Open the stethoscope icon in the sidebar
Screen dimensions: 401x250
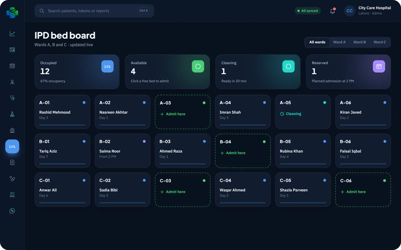12,98
